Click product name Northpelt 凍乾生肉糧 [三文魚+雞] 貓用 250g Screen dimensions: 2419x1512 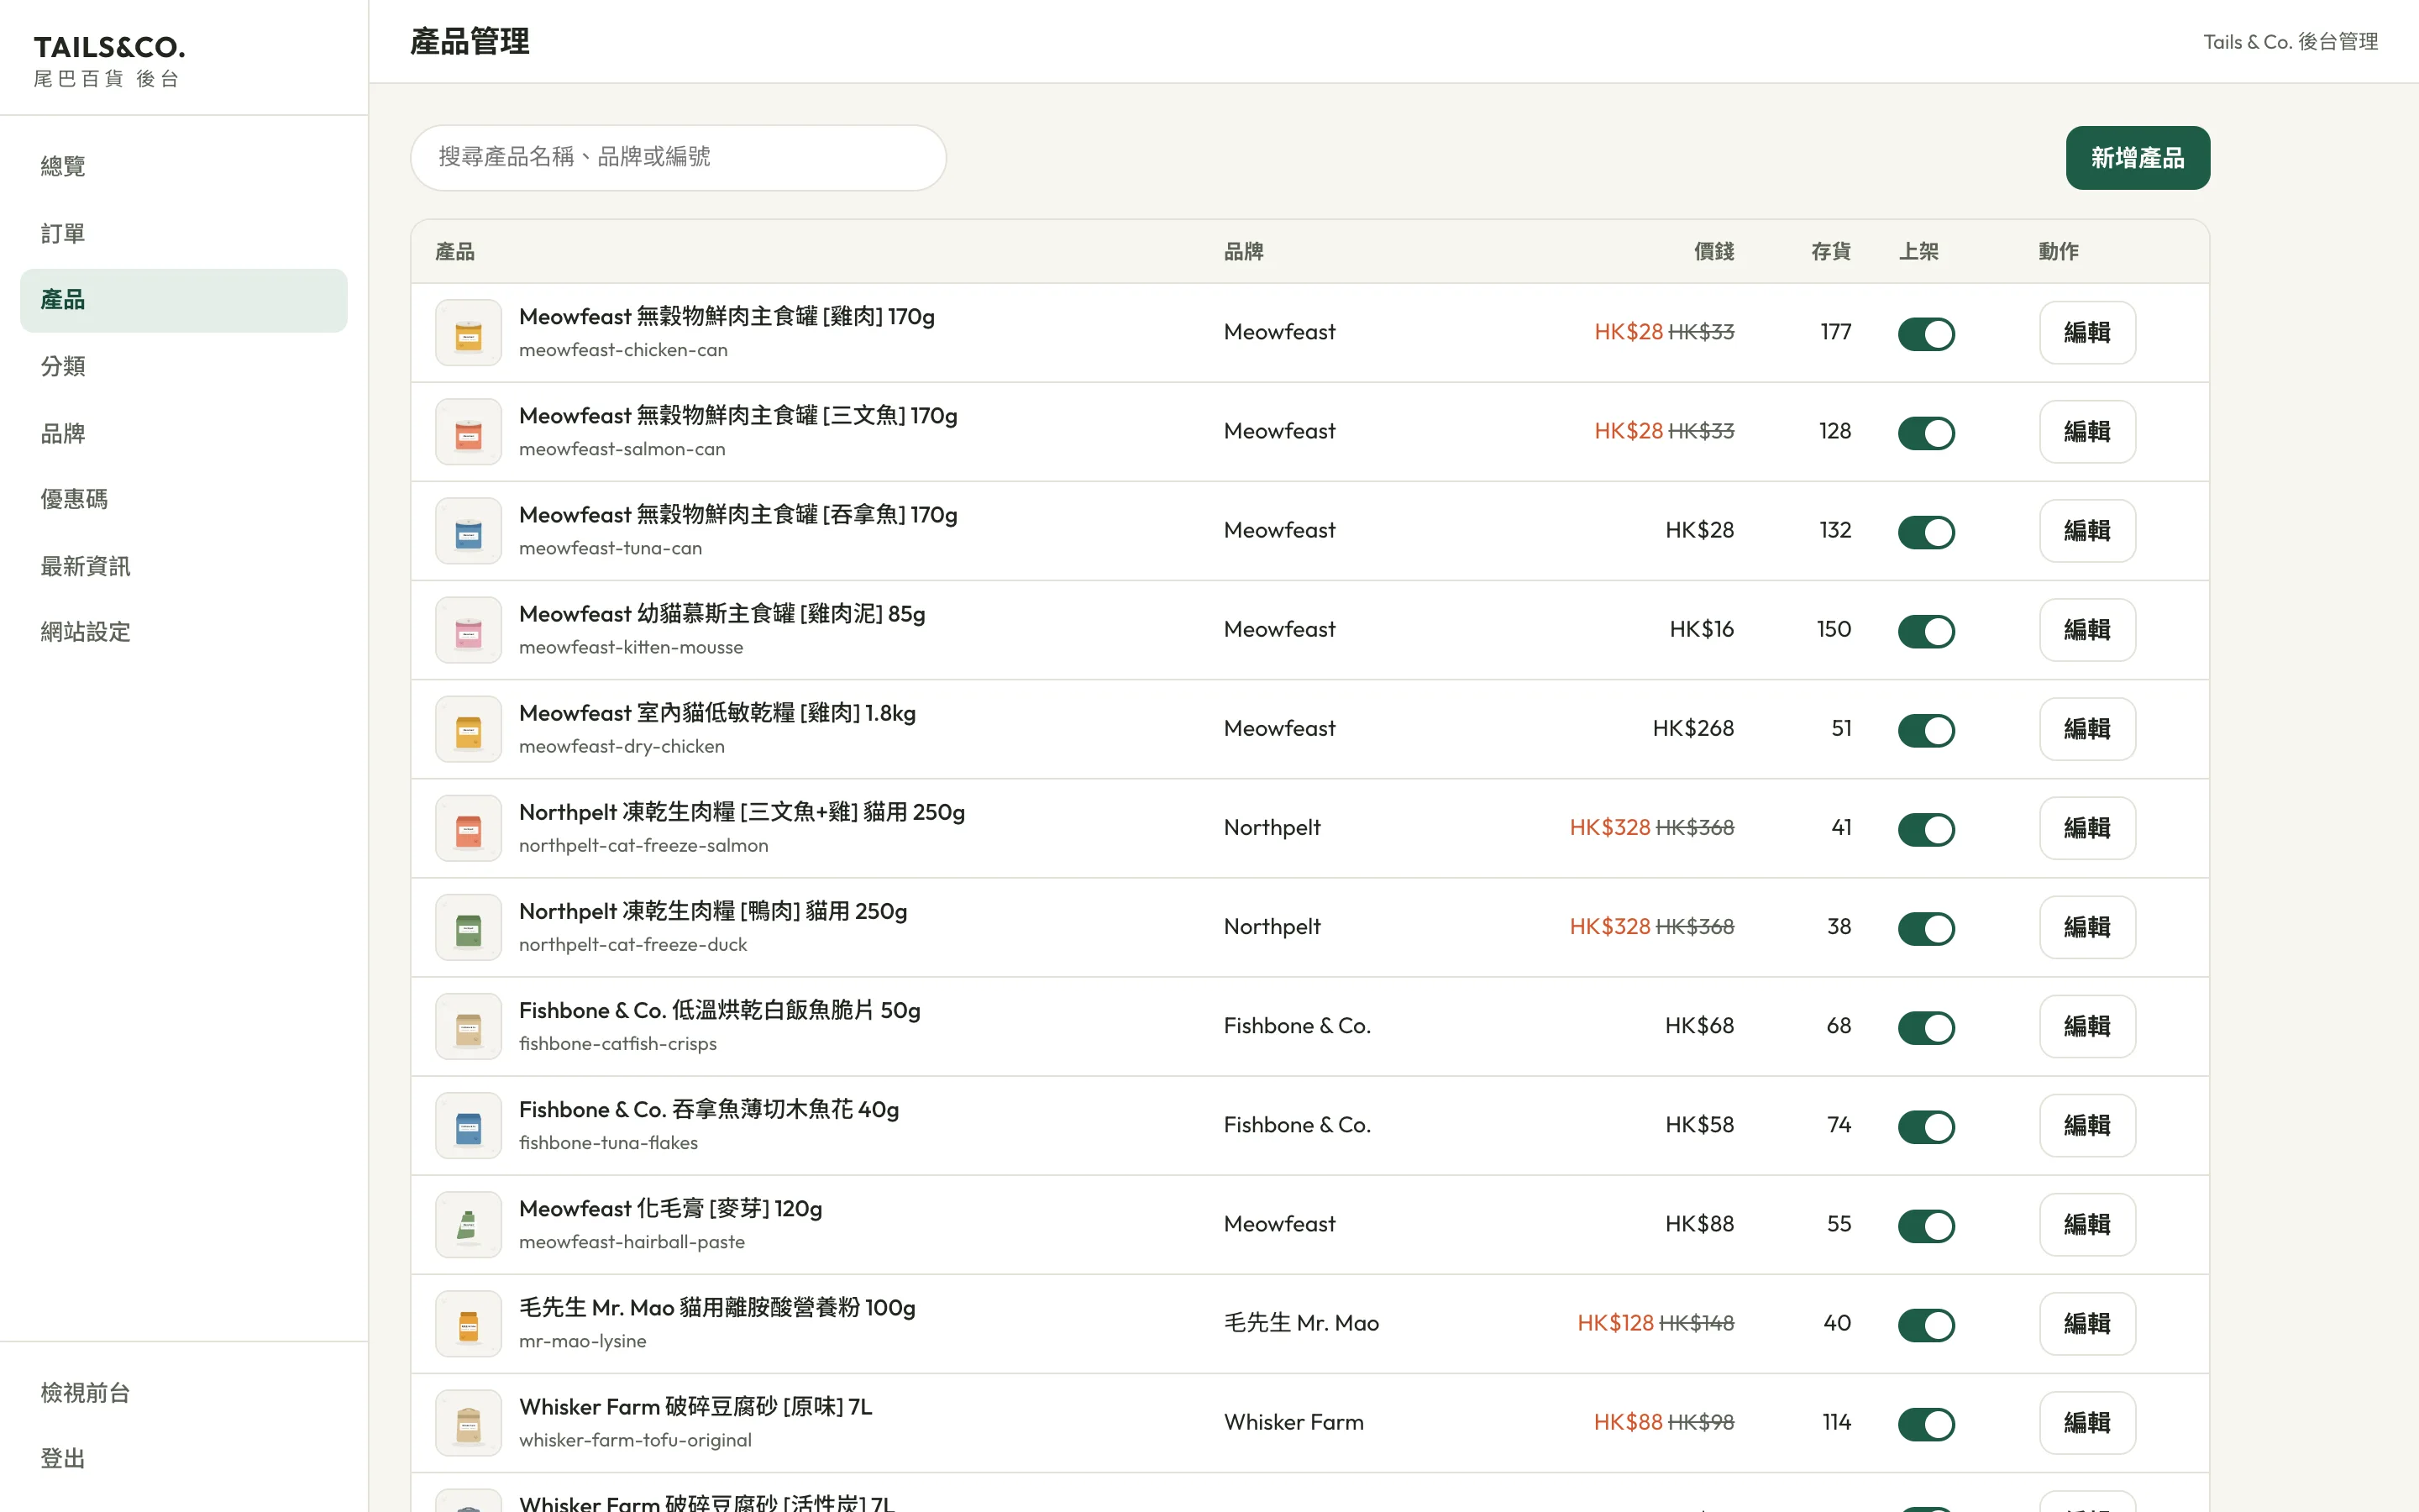click(x=742, y=812)
